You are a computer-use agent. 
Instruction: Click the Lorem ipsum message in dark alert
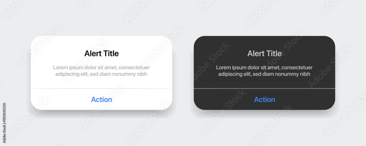[x=264, y=71]
